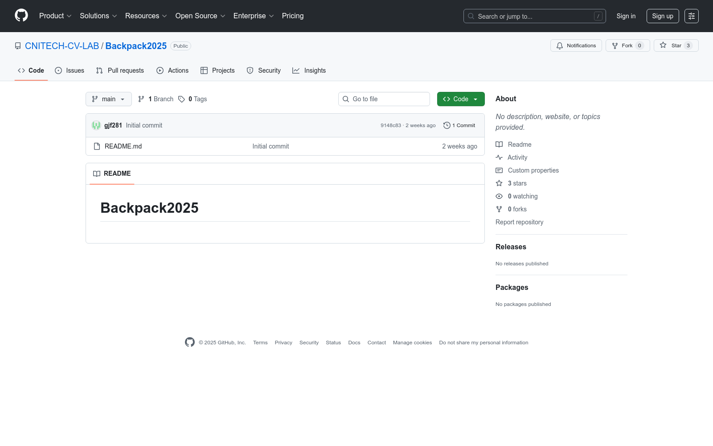View 1 Branch link

[x=156, y=99]
